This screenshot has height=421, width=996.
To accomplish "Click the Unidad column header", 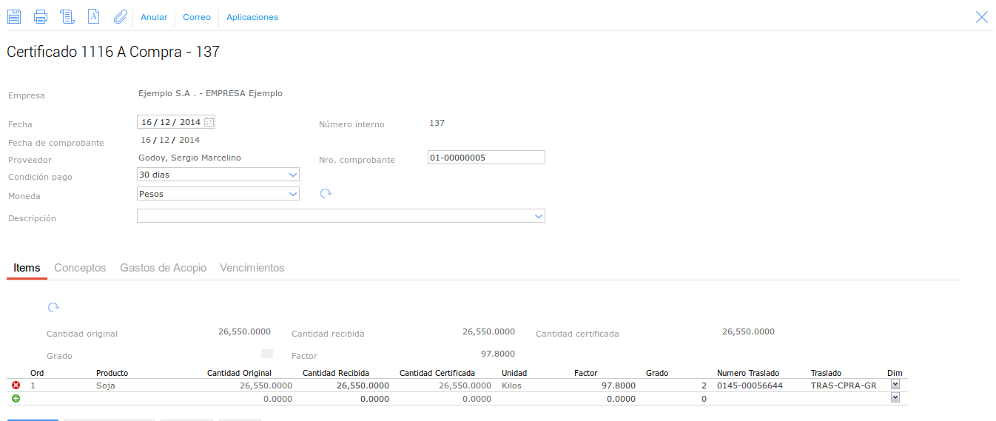I will coord(514,373).
